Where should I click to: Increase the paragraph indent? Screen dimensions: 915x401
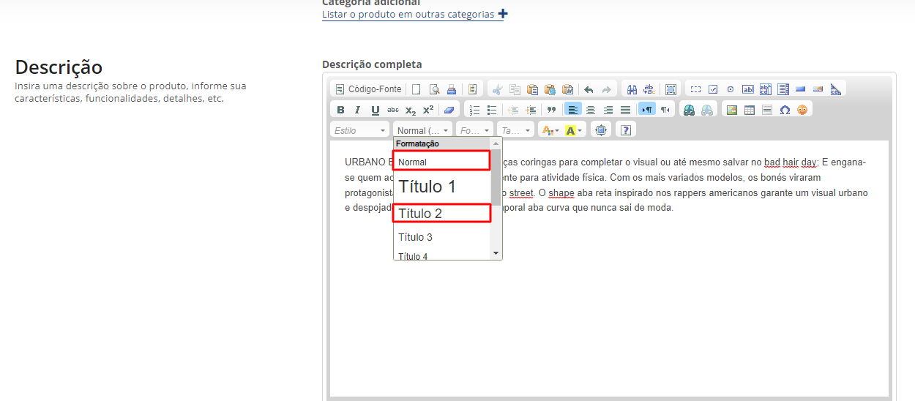pos(531,110)
